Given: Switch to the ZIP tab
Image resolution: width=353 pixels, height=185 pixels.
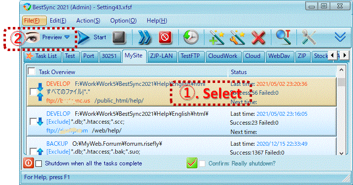Looking at the screenshot, I should point(303,56).
